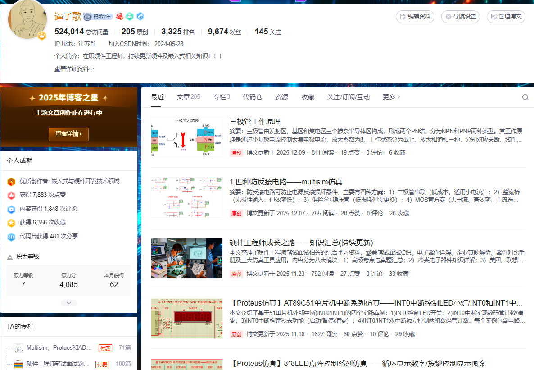
Task: Click the 本月获得 62 value
Action: 114,284
